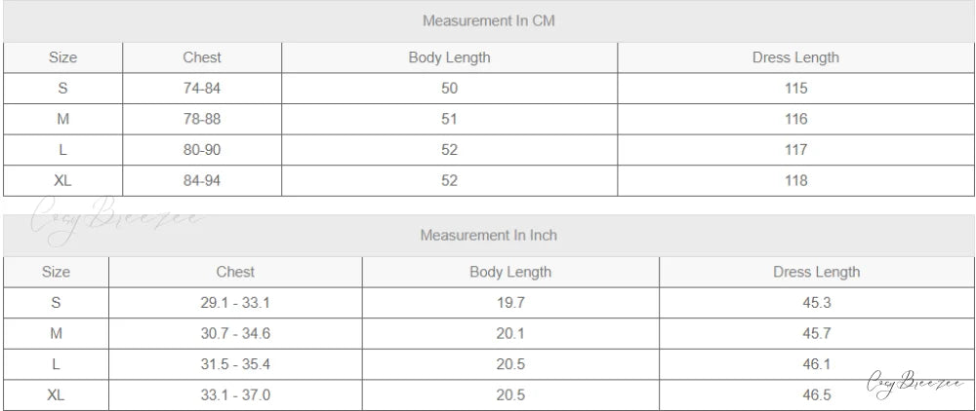976x411 pixels.
Task: Click the Dress Length header in Inch table
Action: tap(816, 272)
